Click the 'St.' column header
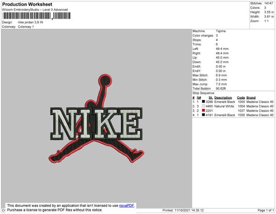This screenshot has height=214, width=276. [211, 98]
